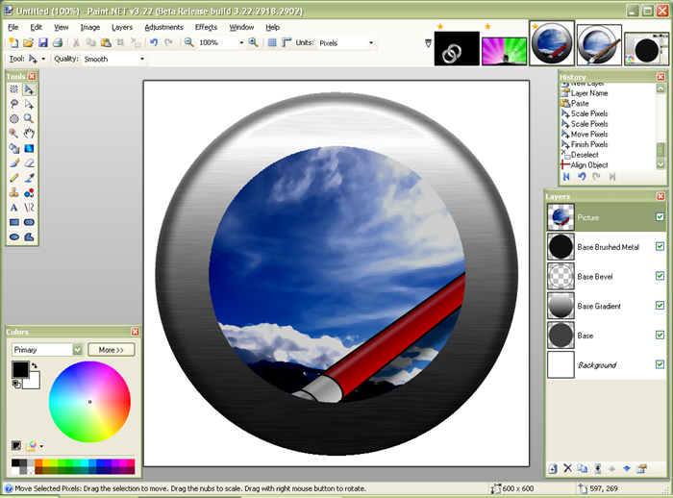
Task: Select the Freeform Shape tool
Action: tap(29, 237)
